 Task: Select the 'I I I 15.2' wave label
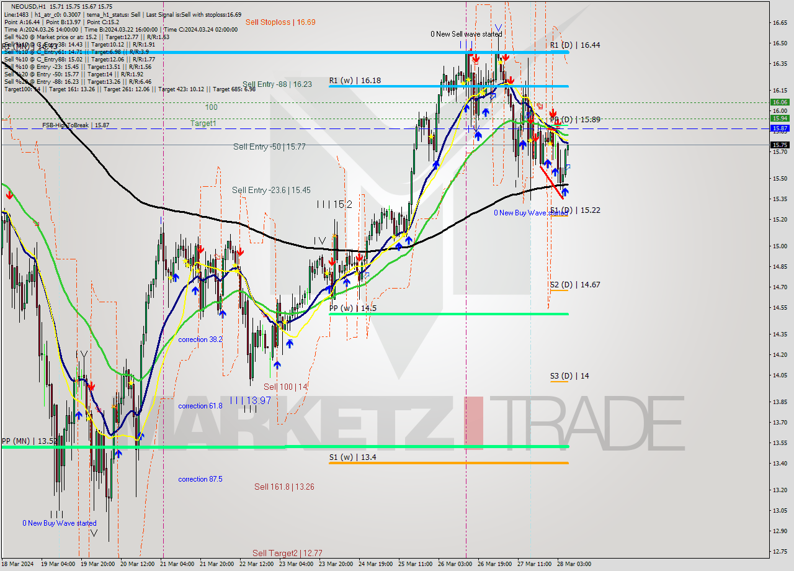[335, 204]
